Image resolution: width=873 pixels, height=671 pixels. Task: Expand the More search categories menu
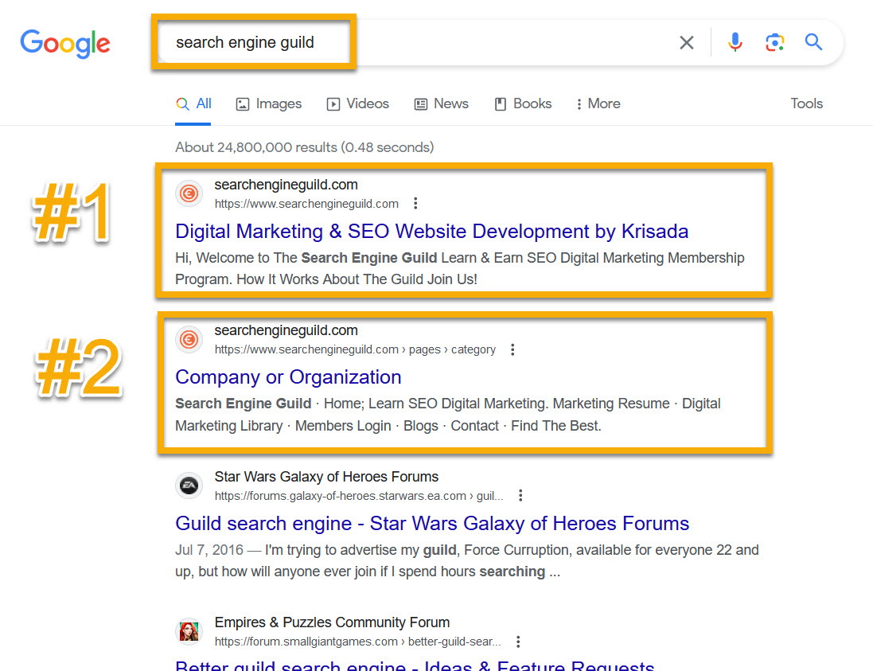(x=597, y=103)
